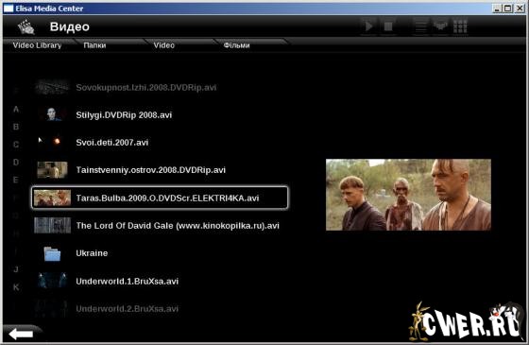Jump to letter D in alphabet index
This screenshot has height=345, width=529.
pyautogui.click(x=16, y=162)
